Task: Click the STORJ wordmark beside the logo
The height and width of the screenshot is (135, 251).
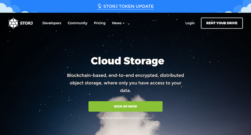Action: (x=26, y=23)
